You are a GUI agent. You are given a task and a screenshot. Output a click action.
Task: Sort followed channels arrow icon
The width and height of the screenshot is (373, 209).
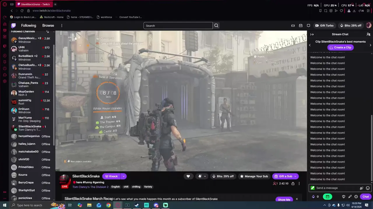point(47,31)
